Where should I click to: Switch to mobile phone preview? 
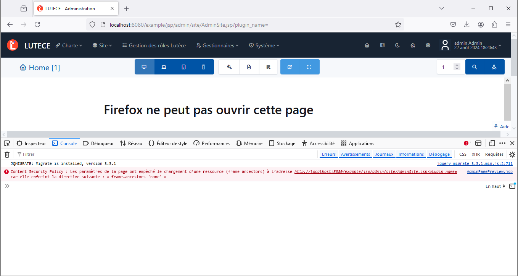click(203, 66)
